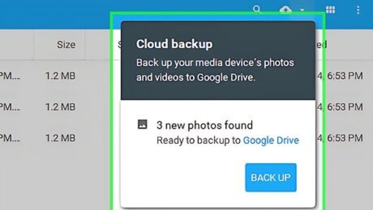Sort by the Size column header
Screen dimensions: 373x210
tap(66, 45)
